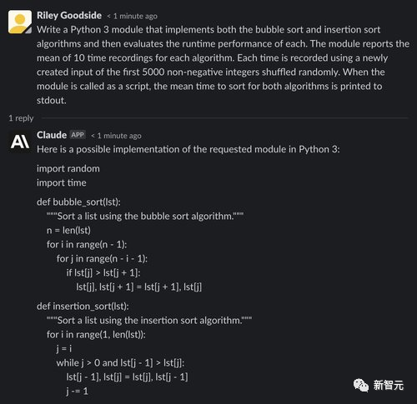417x404 pixels.
Task: Click the bubble sort docstring line
Action: coord(145,216)
